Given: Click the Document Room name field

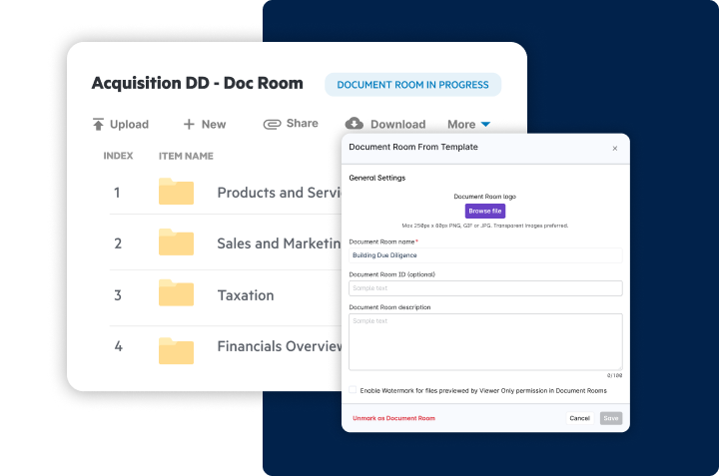Looking at the screenshot, I should [485, 255].
